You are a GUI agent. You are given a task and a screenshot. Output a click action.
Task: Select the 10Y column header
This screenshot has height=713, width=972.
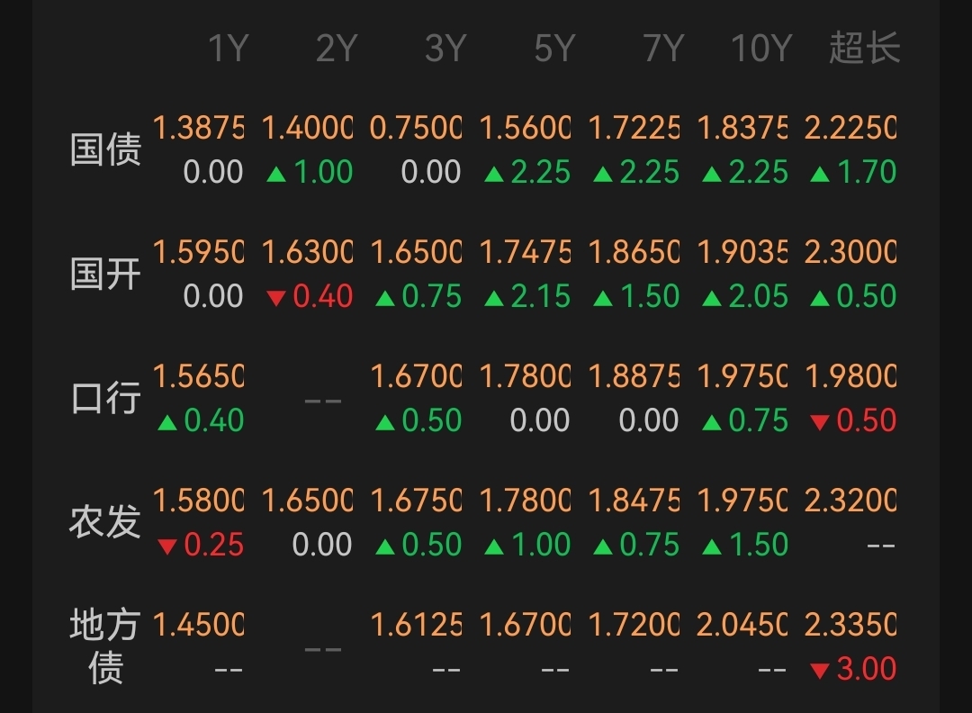[x=761, y=49]
